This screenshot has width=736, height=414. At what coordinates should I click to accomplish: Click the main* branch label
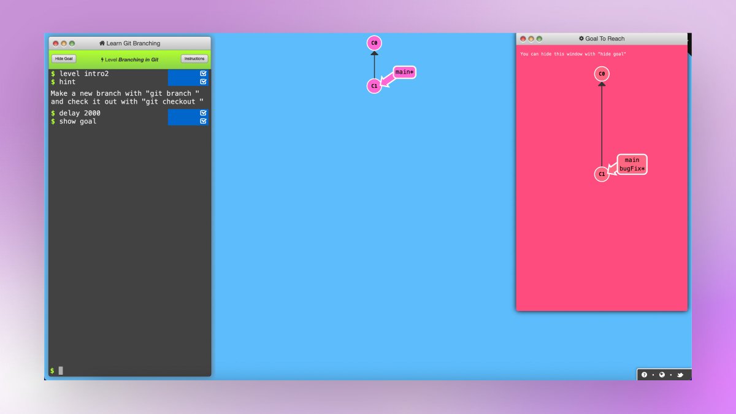click(x=404, y=72)
